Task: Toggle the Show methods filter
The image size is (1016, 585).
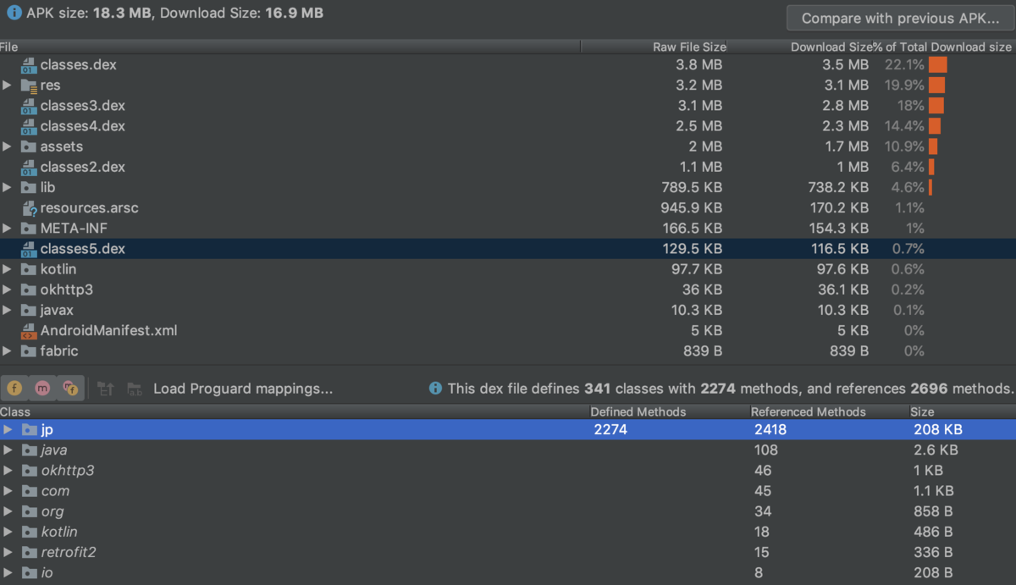Action: tap(41, 388)
